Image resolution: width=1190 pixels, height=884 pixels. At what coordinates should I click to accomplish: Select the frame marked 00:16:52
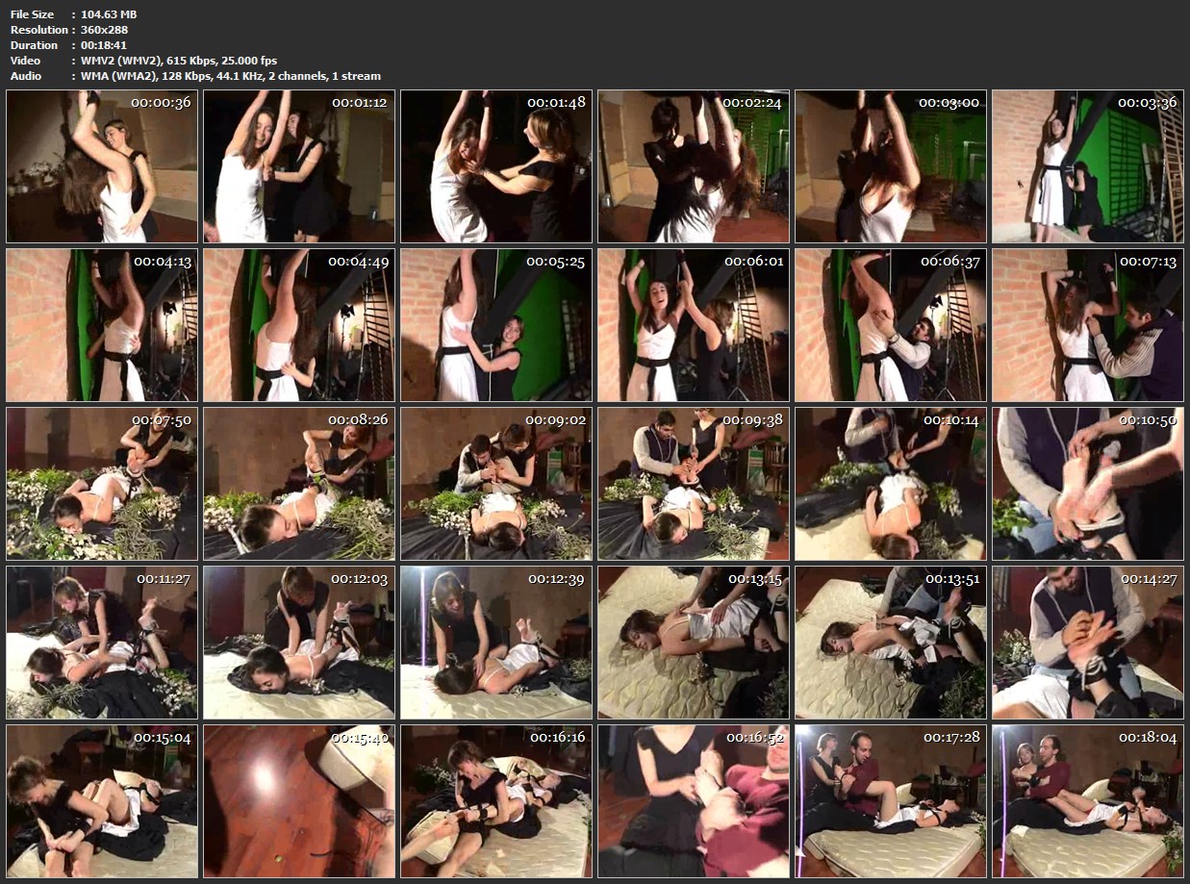(693, 801)
